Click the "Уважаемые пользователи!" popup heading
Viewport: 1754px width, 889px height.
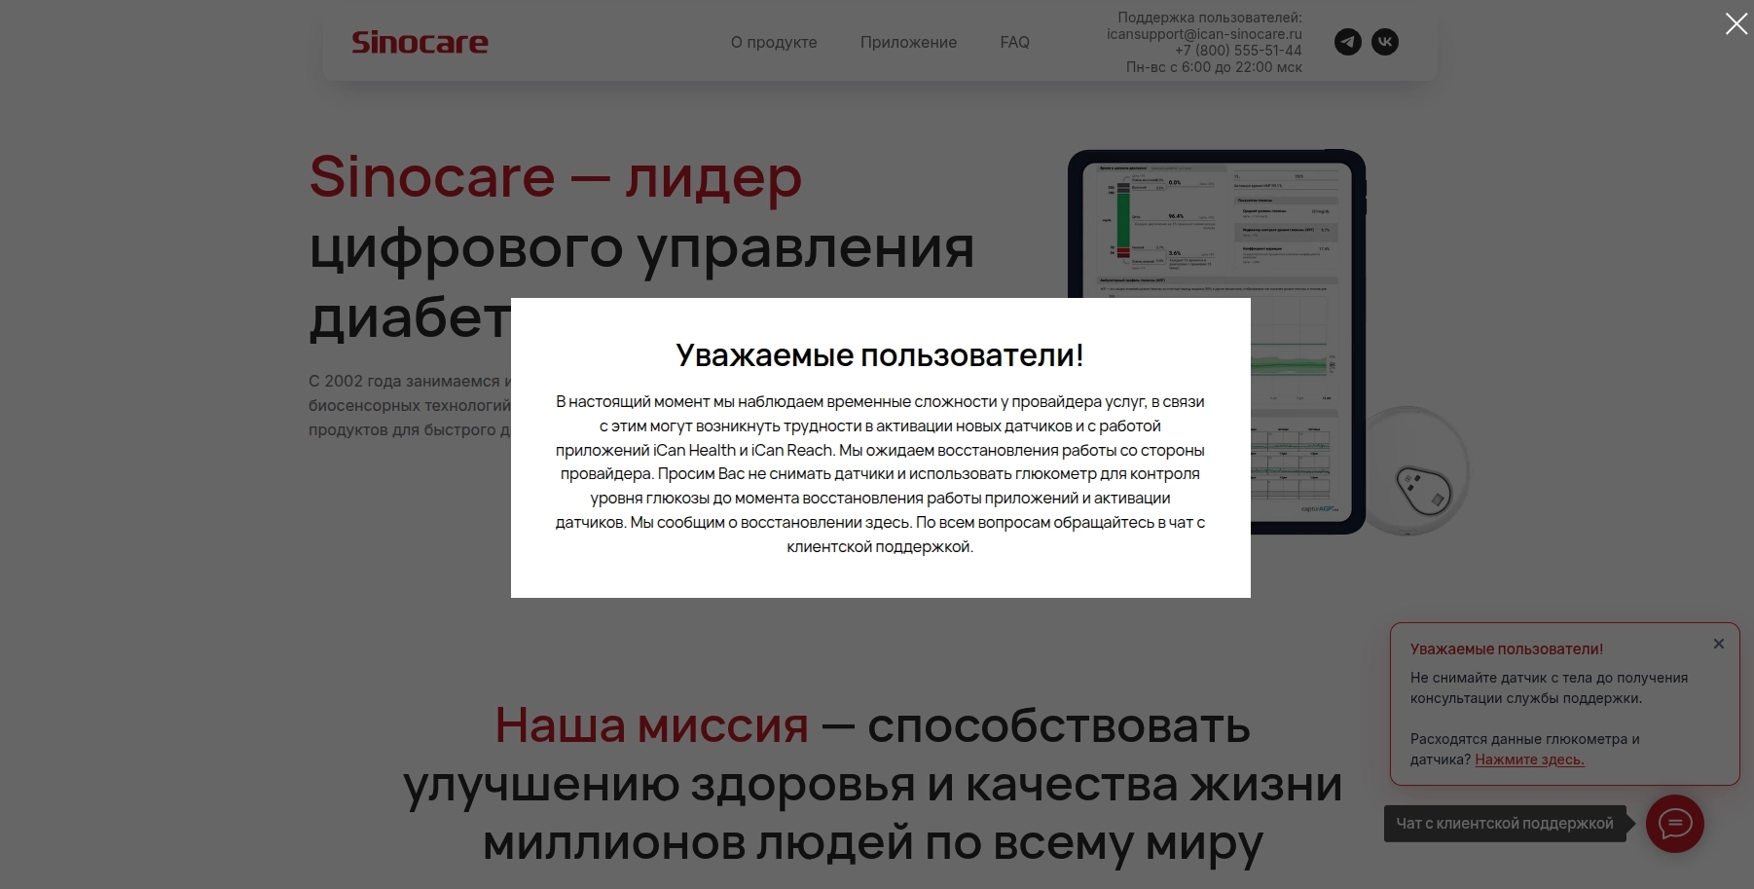(x=880, y=355)
